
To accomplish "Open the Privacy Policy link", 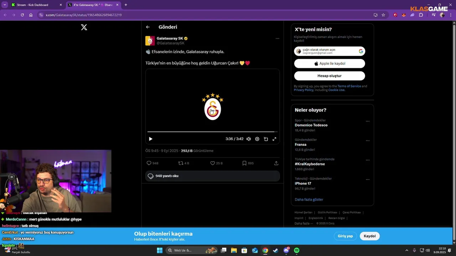I will click(x=304, y=90).
